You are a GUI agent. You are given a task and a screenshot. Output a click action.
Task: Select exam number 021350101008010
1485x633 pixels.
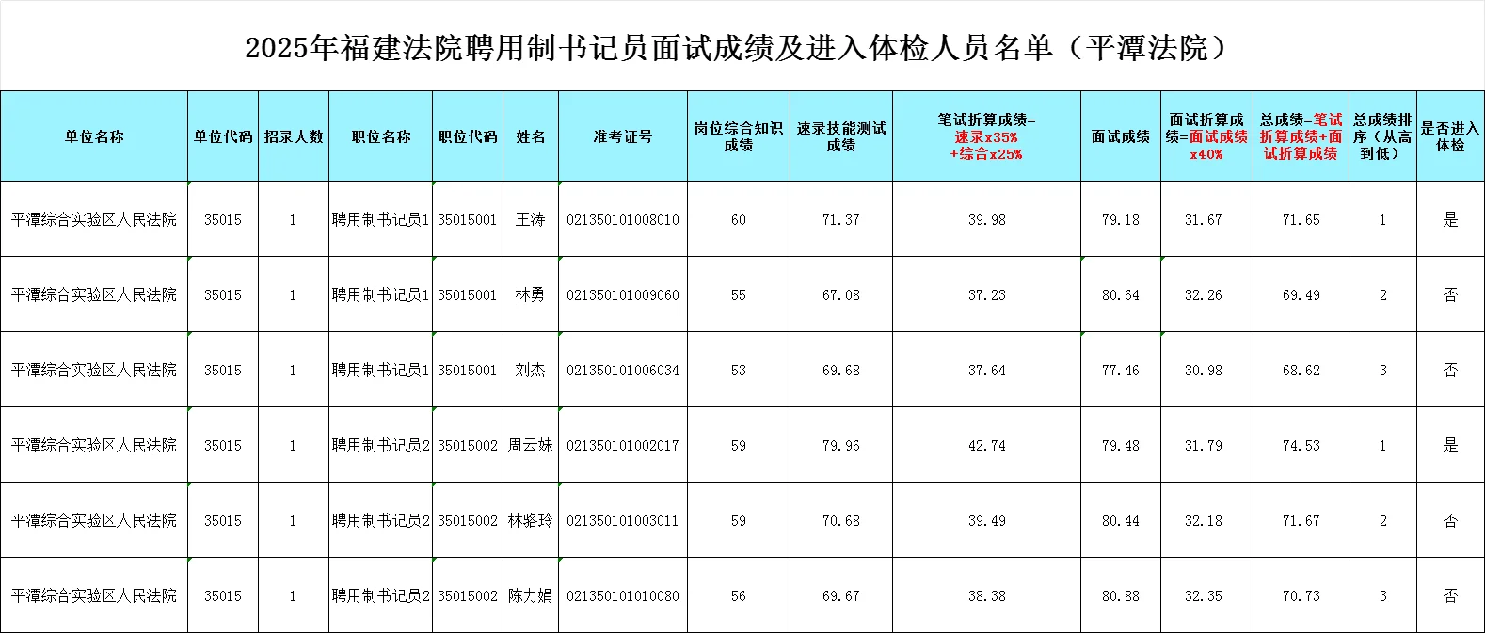(x=623, y=219)
